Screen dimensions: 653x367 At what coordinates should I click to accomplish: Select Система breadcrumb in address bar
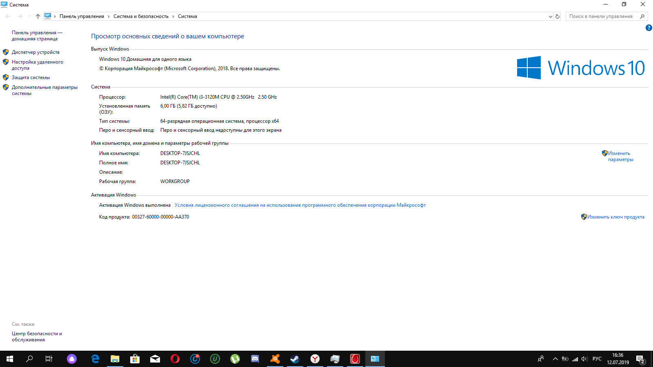tap(187, 16)
